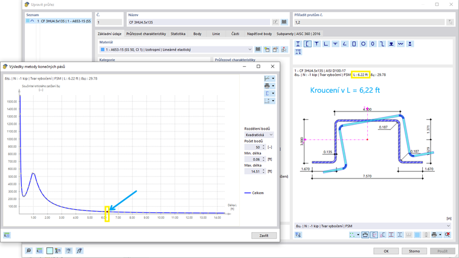The width and height of the screenshot is (459, 258).
Task: Click the Název section name field
Action: (x=199, y=22)
